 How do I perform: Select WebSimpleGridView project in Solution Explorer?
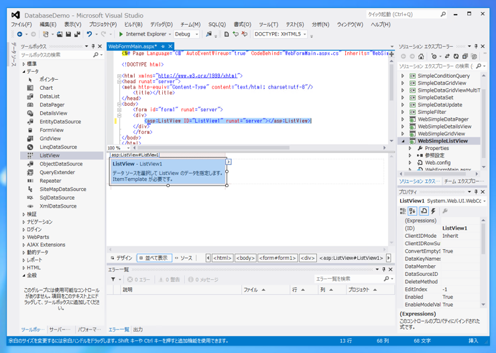441,134
